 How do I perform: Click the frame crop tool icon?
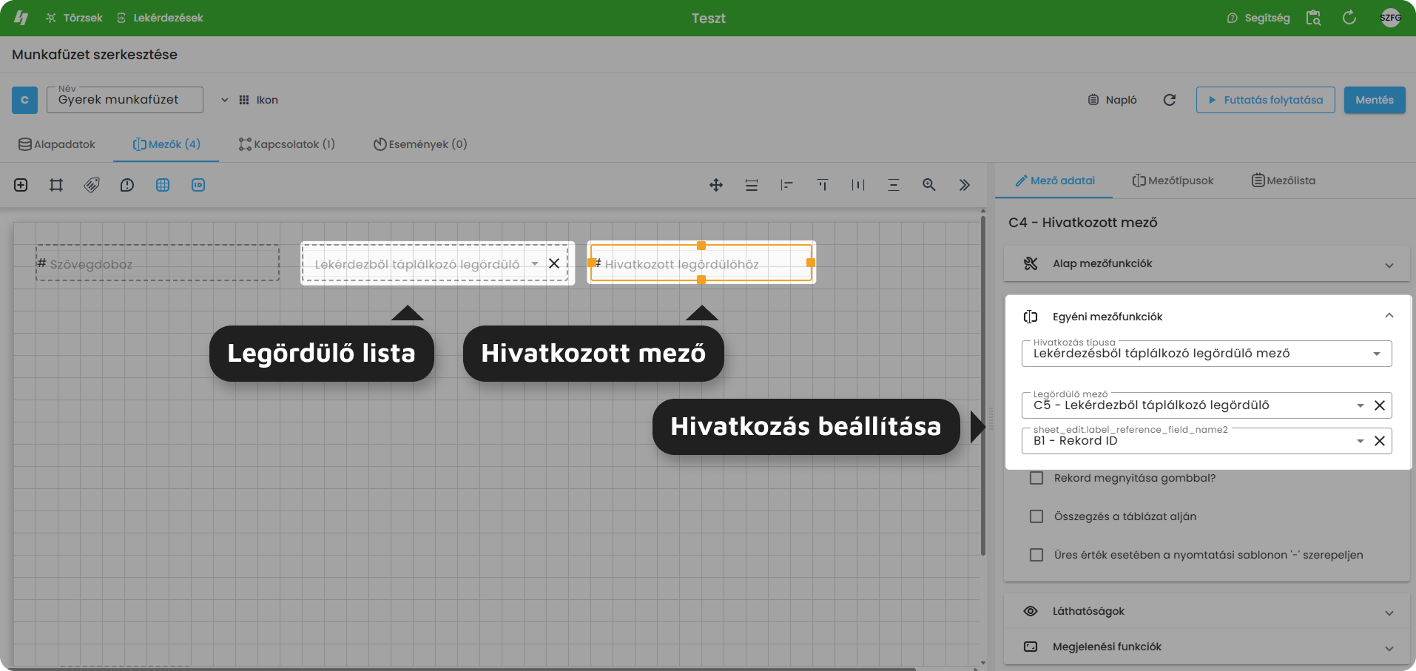[56, 185]
